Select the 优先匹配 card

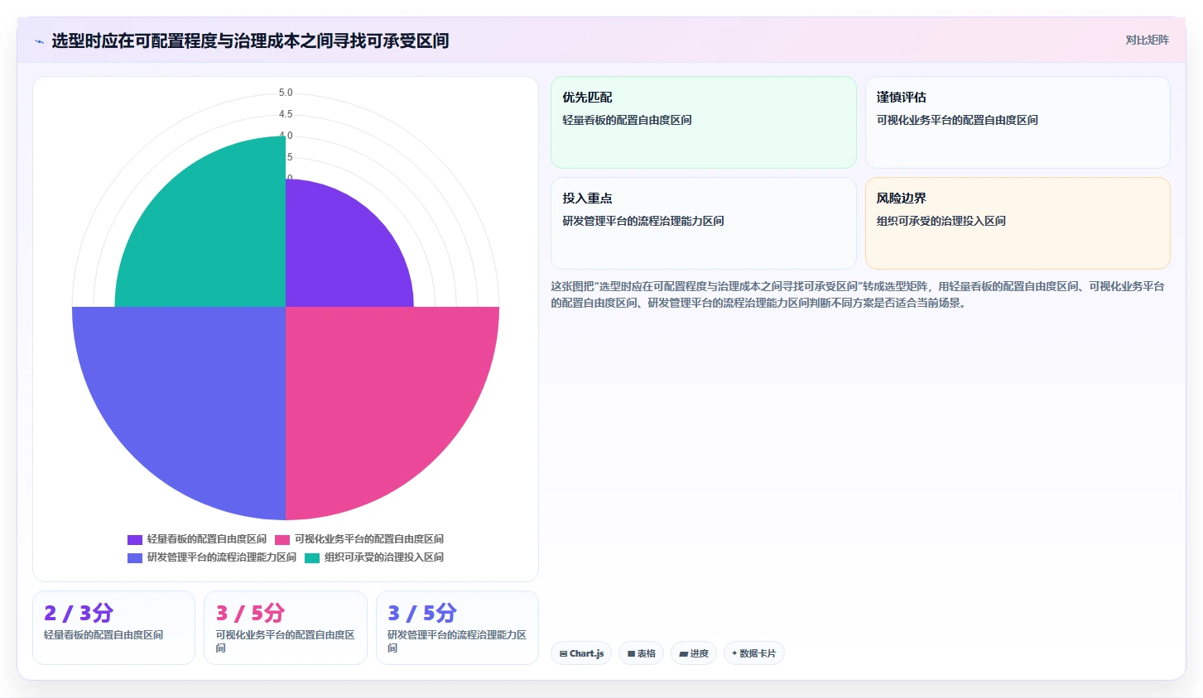(x=703, y=122)
